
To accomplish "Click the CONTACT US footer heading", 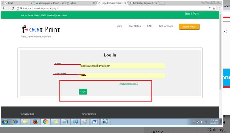I will (x=28, y=114).
